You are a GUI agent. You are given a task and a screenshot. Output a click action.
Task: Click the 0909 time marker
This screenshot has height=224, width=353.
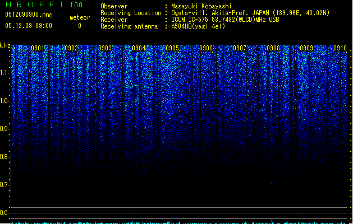[x=306, y=48]
